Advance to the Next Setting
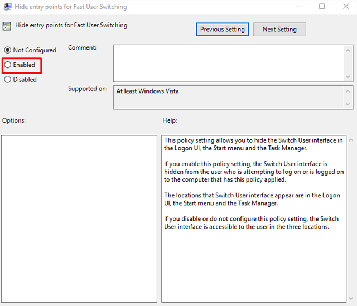357x306 pixels. (279, 29)
